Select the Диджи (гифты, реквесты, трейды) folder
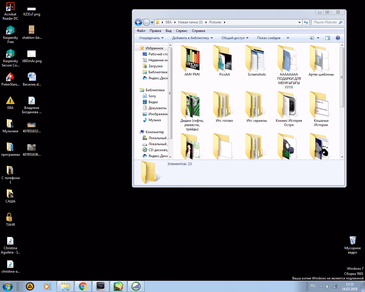The height and width of the screenshot is (292, 365). pyautogui.click(x=192, y=111)
